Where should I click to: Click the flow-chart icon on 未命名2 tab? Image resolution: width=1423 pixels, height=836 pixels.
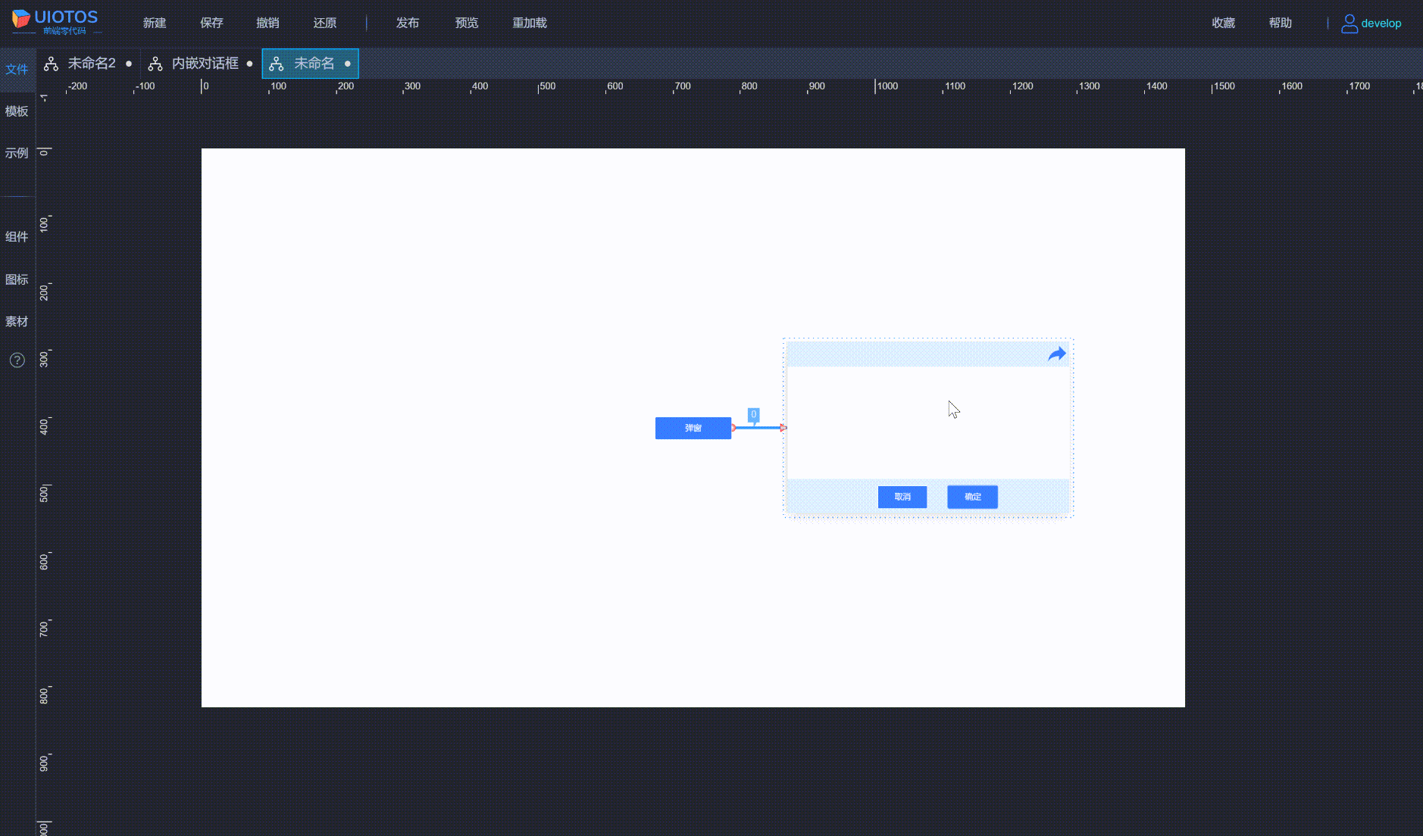(51, 64)
